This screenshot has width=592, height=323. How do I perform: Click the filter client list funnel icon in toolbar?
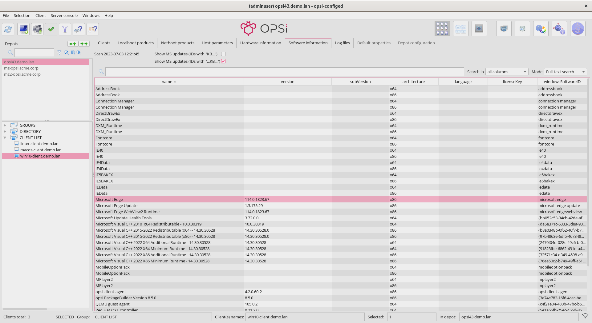[65, 29]
